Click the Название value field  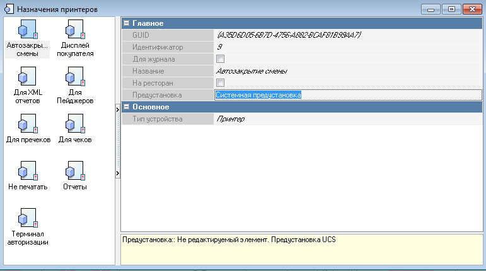(x=347, y=71)
